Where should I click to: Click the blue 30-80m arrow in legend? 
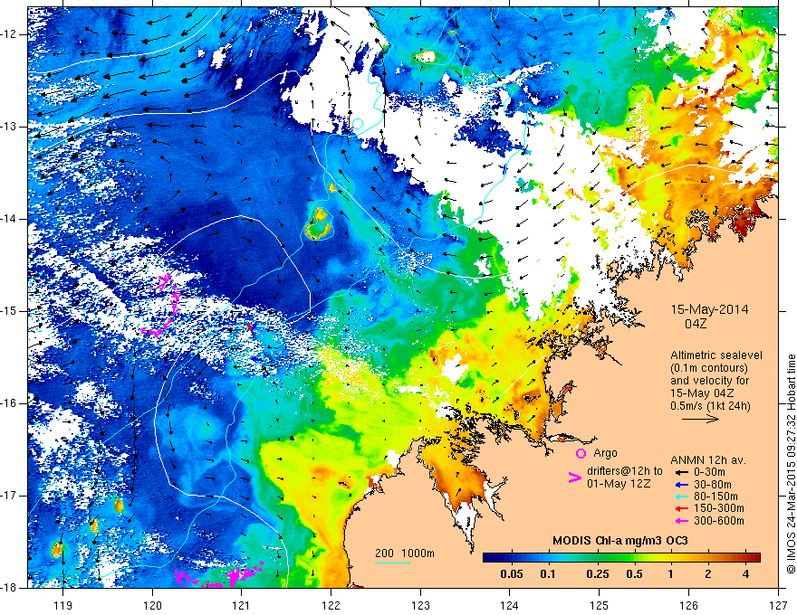pyautogui.click(x=682, y=484)
